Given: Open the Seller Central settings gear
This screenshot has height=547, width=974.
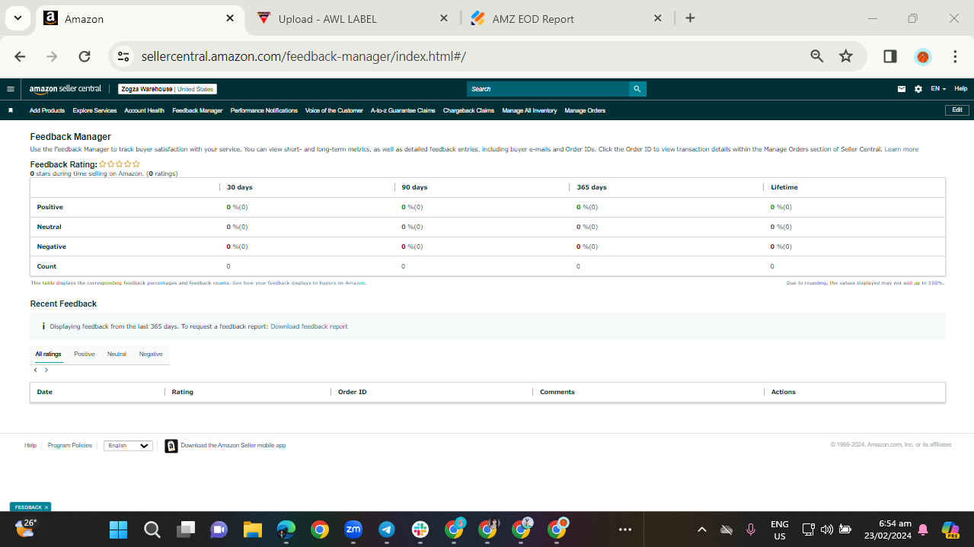Looking at the screenshot, I should point(918,89).
